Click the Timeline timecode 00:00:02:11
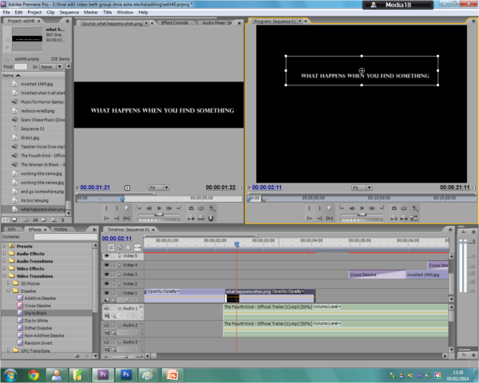479x383 pixels. pyautogui.click(x=117, y=239)
